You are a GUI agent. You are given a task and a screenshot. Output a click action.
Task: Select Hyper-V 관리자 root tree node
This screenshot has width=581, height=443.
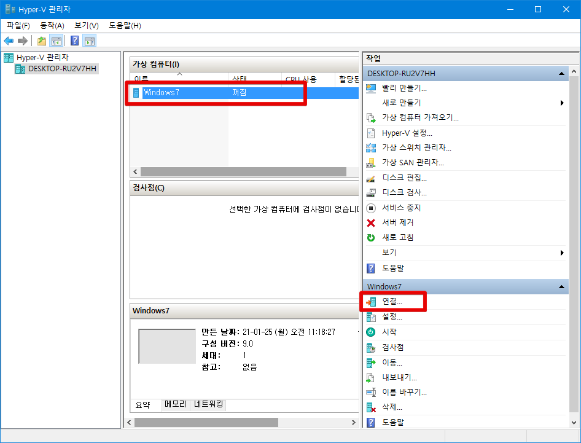click(36, 58)
